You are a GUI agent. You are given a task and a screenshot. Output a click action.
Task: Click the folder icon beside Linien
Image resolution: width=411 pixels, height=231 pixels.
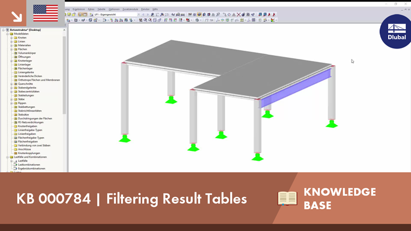click(16, 42)
